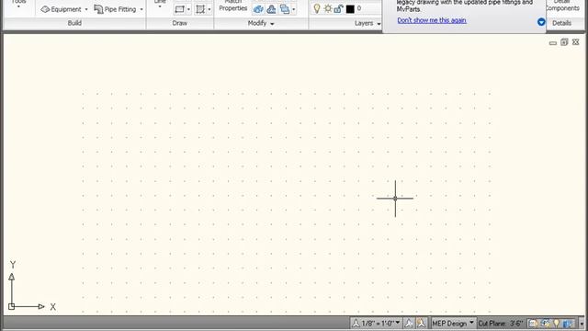588x331 pixels.
Task: Click blue expand arrow in notification balloon
Action: pos(541,22)
